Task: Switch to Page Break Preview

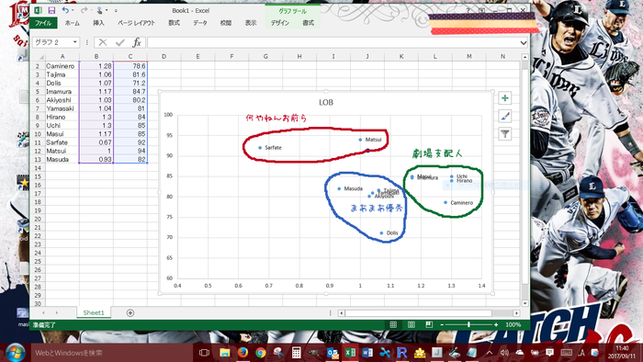Action: tap(429, 324)
